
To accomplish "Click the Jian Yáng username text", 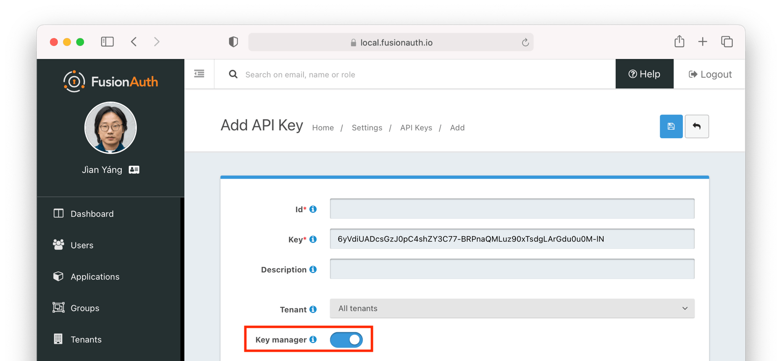I will [x=102, y=170].
